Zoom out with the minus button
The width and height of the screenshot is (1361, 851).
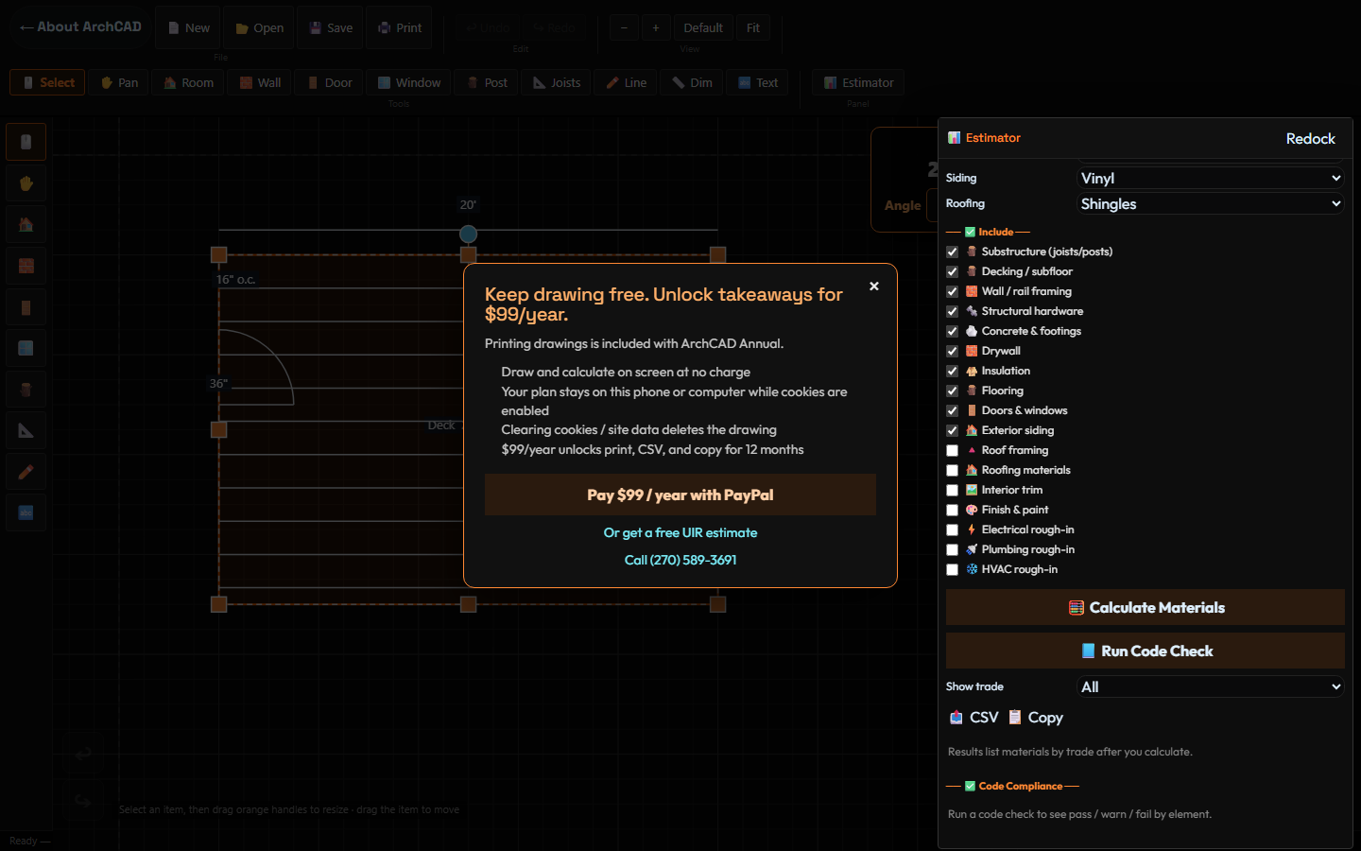[x=624, y=27]
